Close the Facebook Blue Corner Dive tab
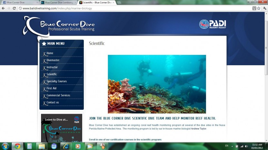Screen dimensions: 268x150 click(37, 3)
